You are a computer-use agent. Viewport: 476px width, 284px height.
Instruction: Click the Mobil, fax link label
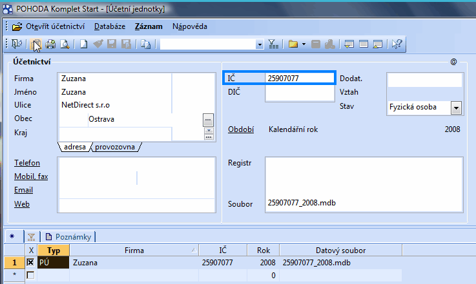31,176
